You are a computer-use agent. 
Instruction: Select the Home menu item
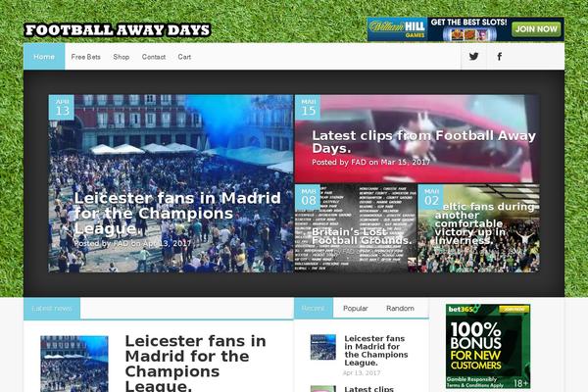44,57
